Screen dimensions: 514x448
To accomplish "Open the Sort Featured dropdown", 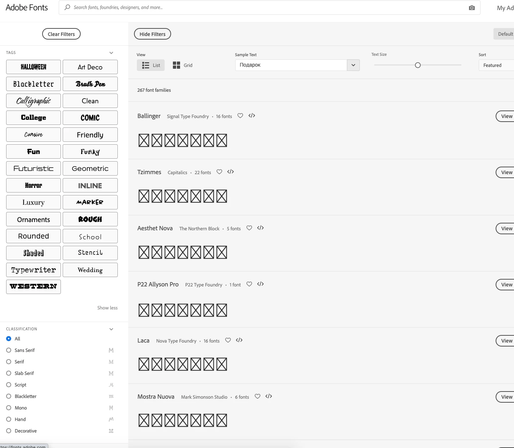I will pos(496,65).
